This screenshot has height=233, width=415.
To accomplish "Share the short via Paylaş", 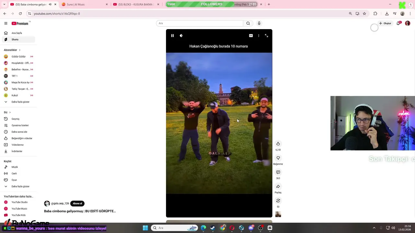I will pyautogui.click(x=278, y=186).
